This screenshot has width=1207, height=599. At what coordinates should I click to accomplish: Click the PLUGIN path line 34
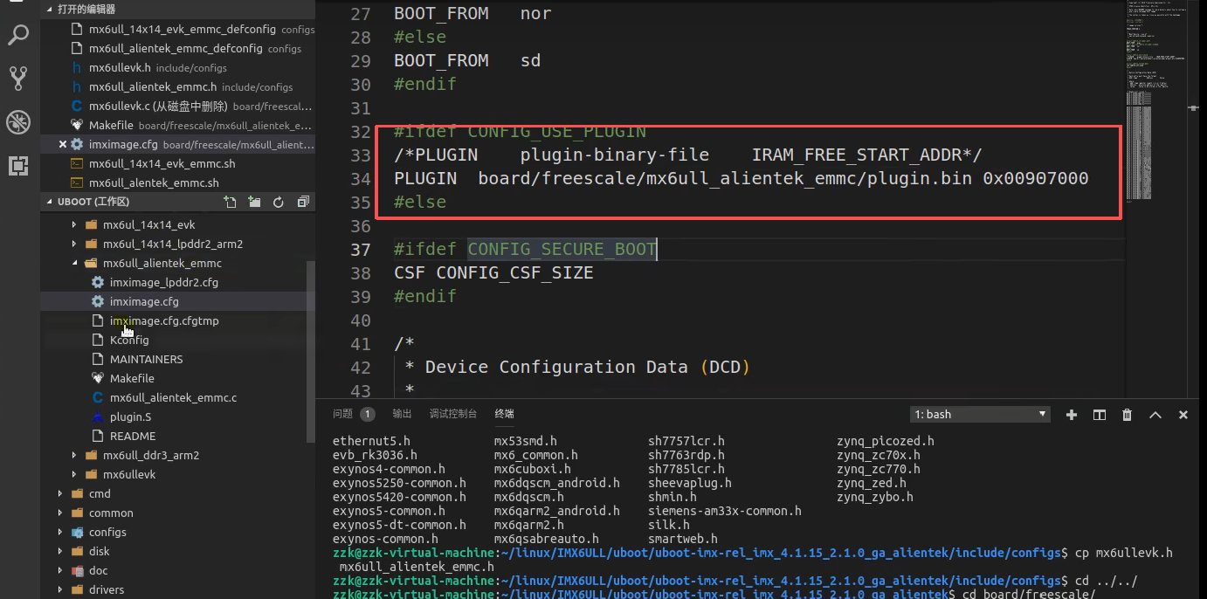tap(741, 178)
